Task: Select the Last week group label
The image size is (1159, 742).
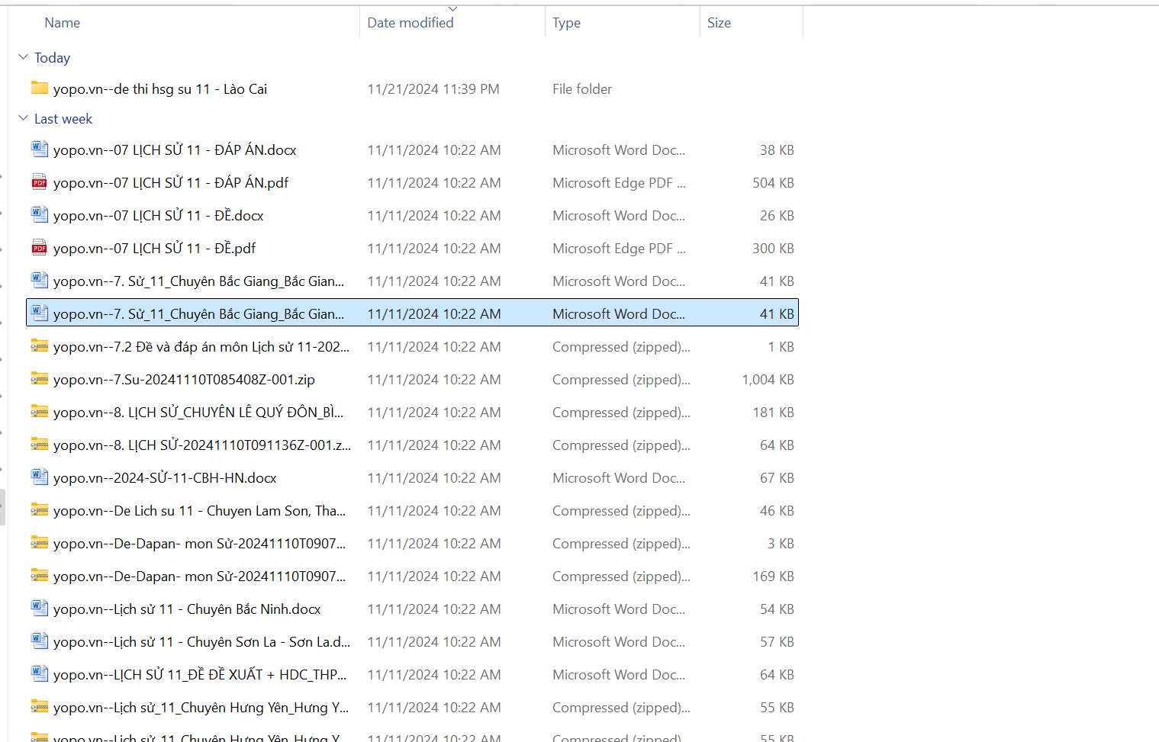Action: point(63,119)
